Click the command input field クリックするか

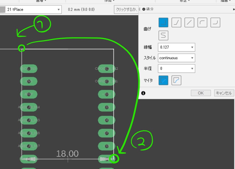pos(126,10)
